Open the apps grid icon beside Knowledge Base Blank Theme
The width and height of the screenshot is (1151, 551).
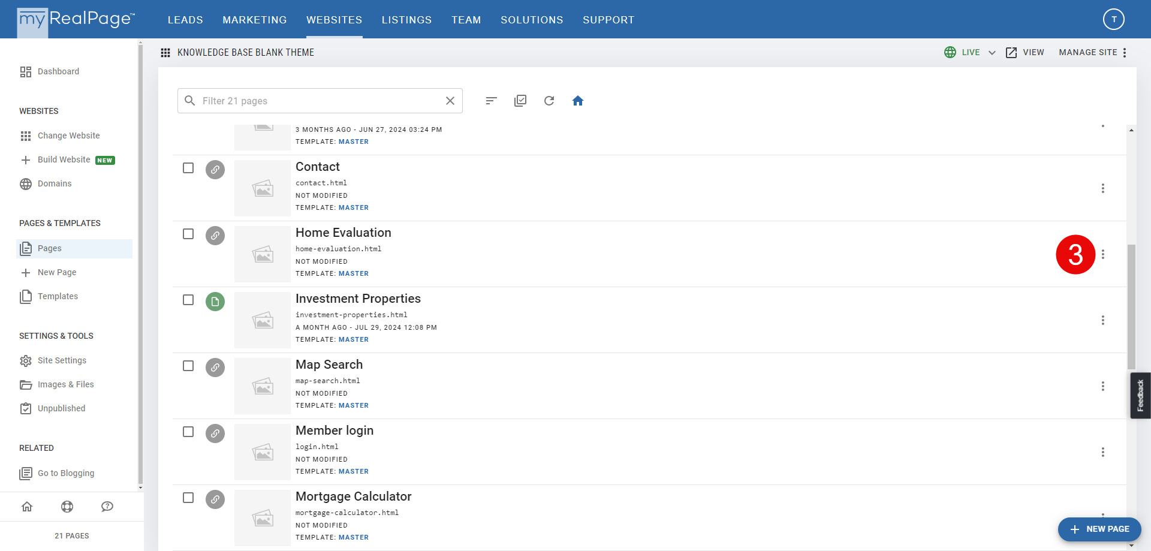(x=165, y=53)
